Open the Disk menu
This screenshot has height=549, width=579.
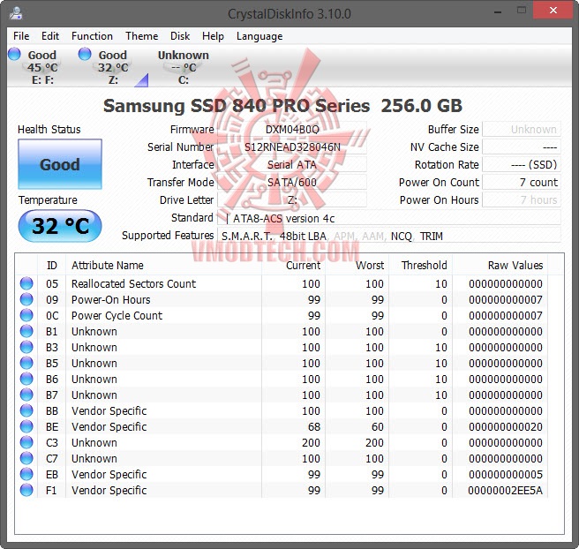(x=180, y=36)
